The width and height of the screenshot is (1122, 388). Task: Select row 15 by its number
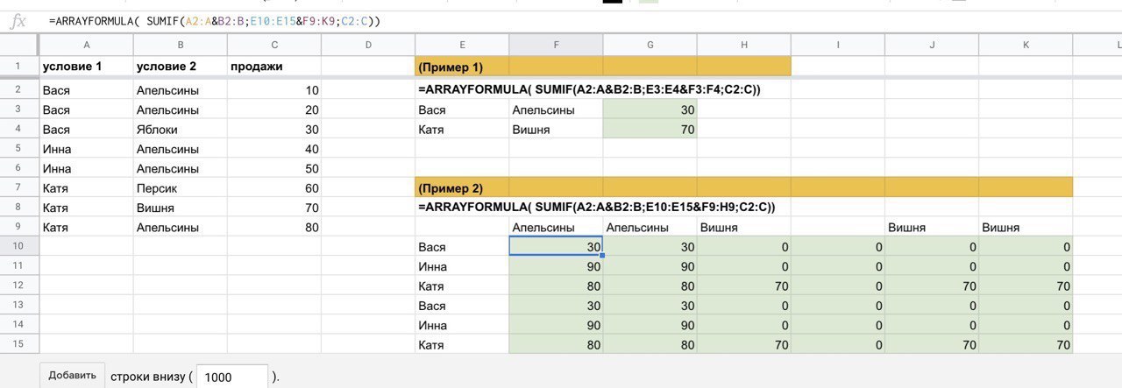[x=18, y=345]
